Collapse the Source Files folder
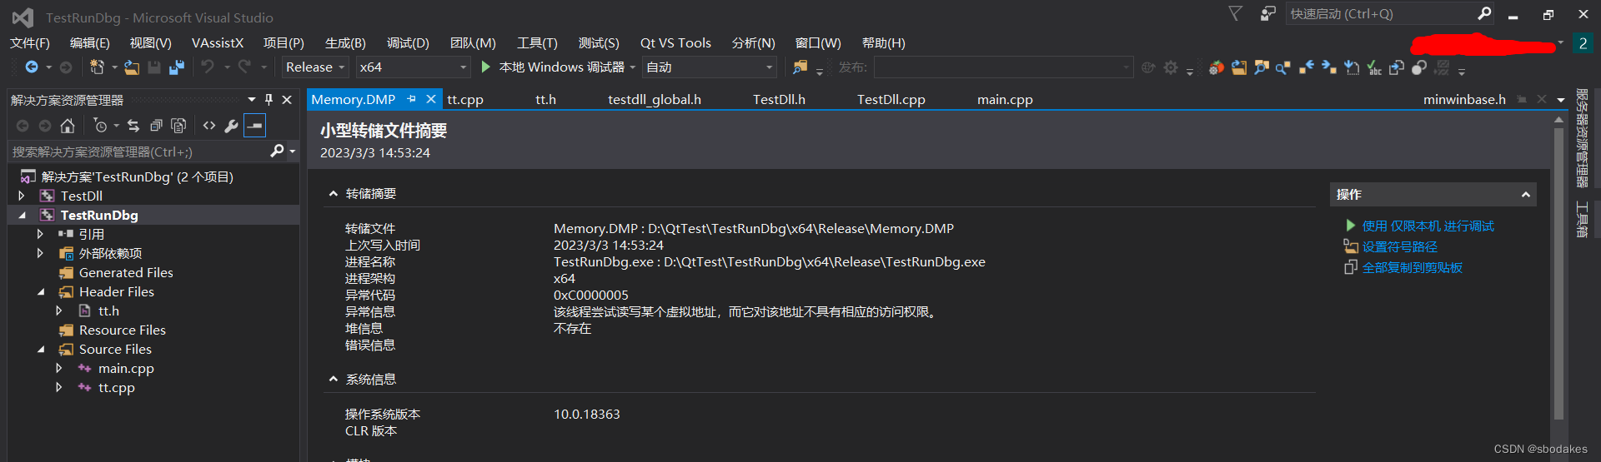The image size is (1601, 462). [41, 350]
